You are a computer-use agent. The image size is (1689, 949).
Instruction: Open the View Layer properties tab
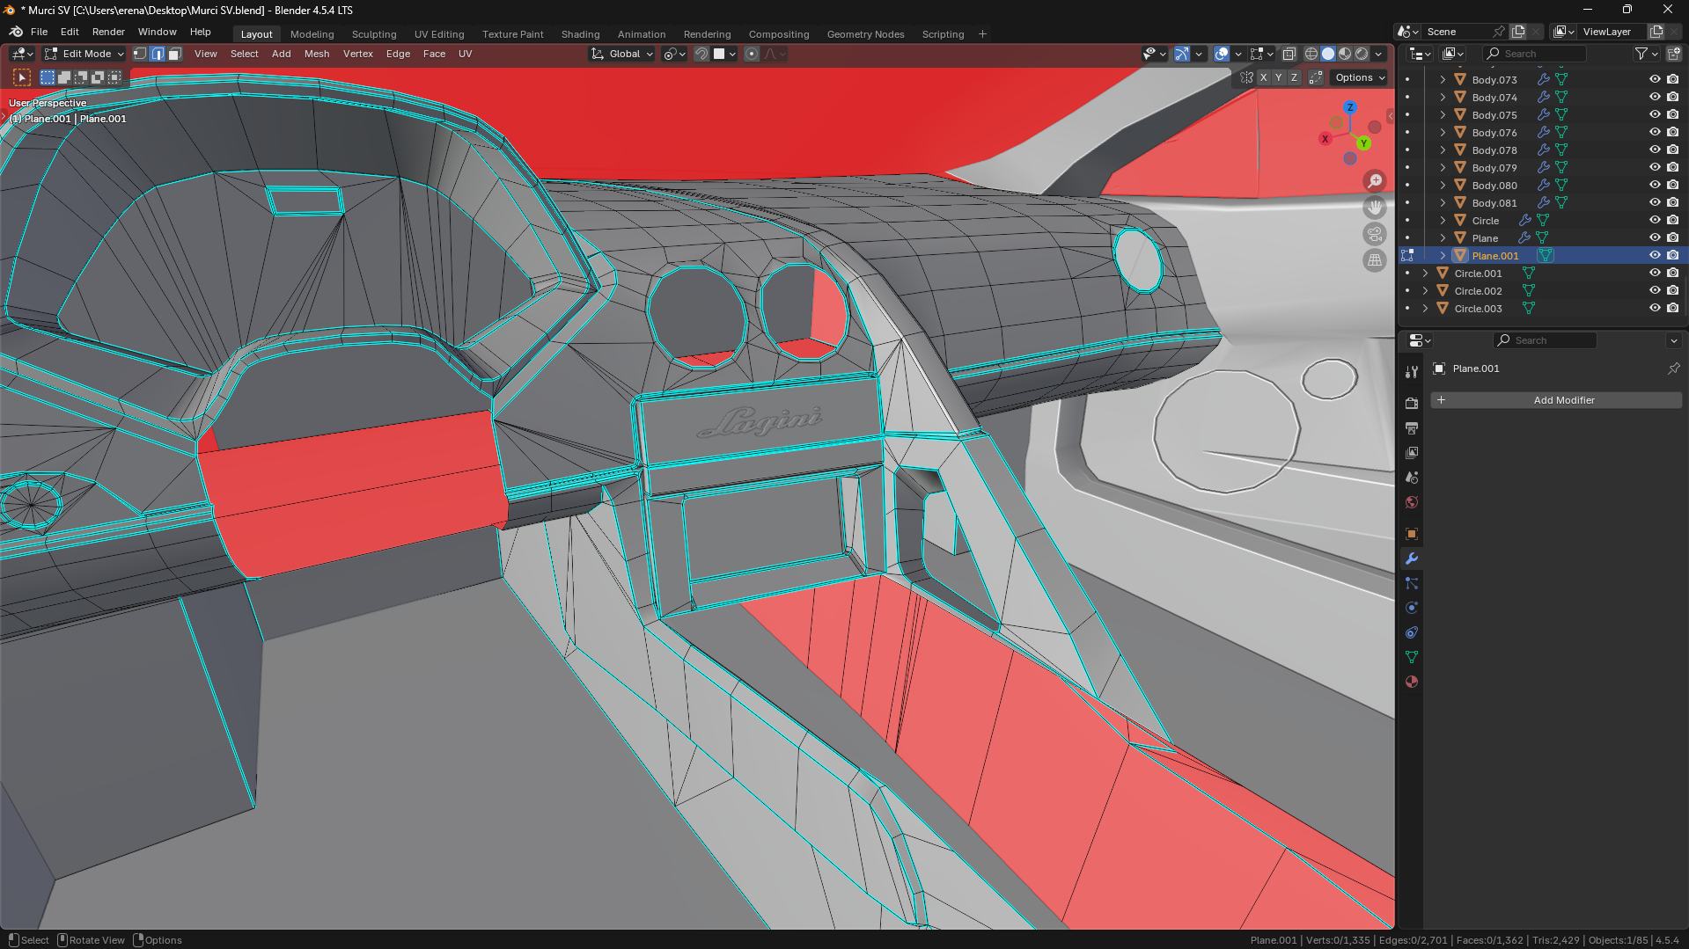(1412, 453)
